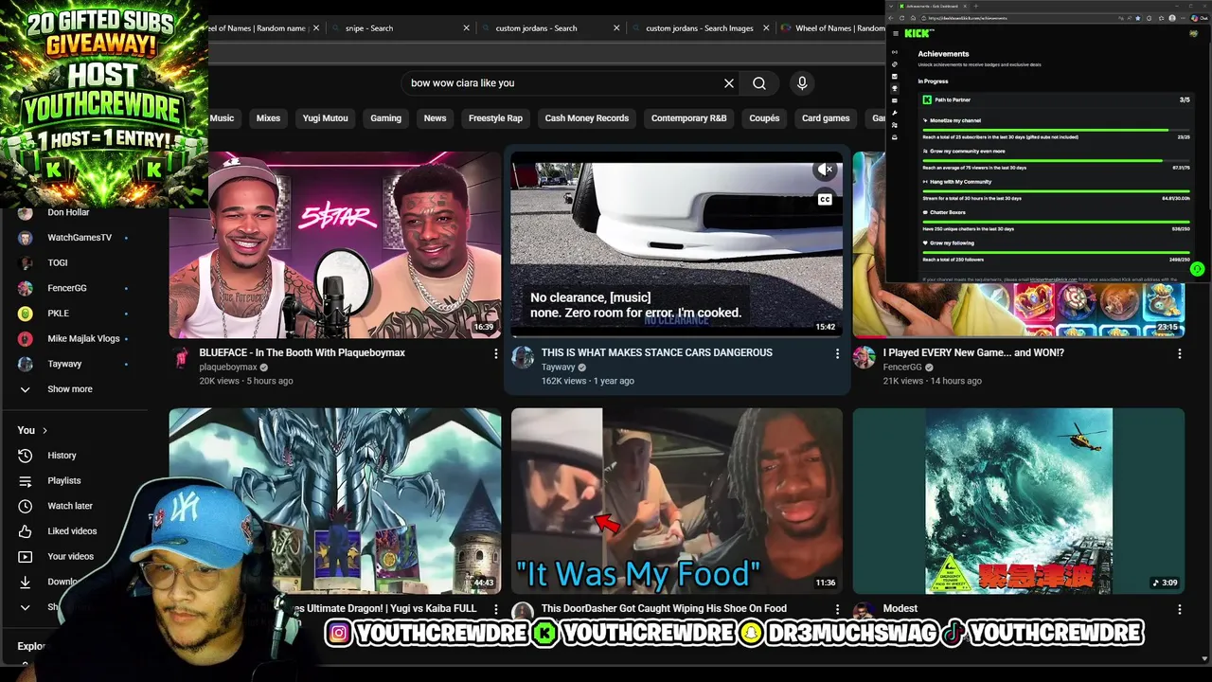Expand the You section chevron

click(44, 430)
